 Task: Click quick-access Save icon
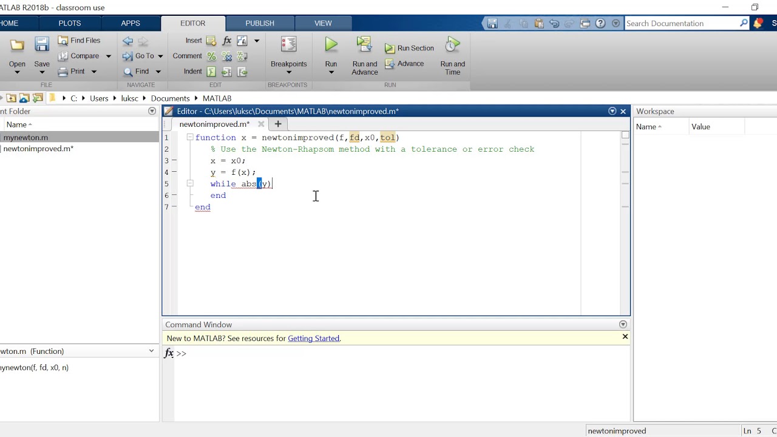pos(492,24)
